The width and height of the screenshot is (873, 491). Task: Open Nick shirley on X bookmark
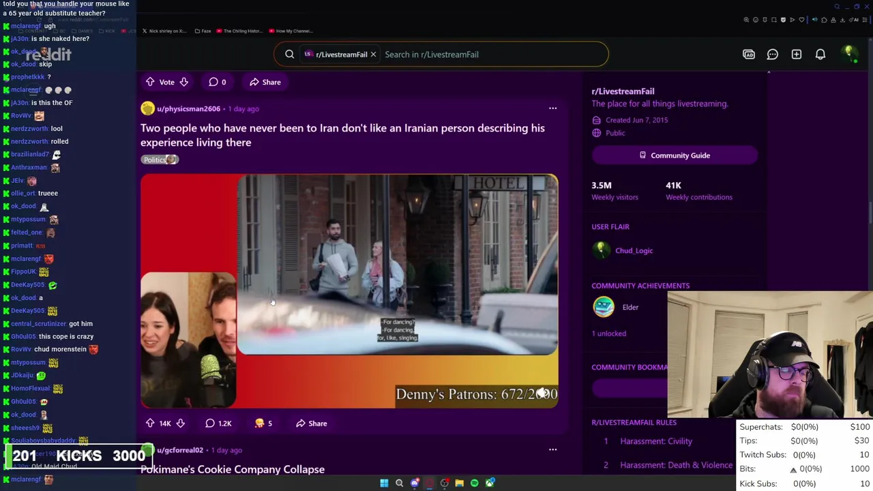[x=164, y=31]
